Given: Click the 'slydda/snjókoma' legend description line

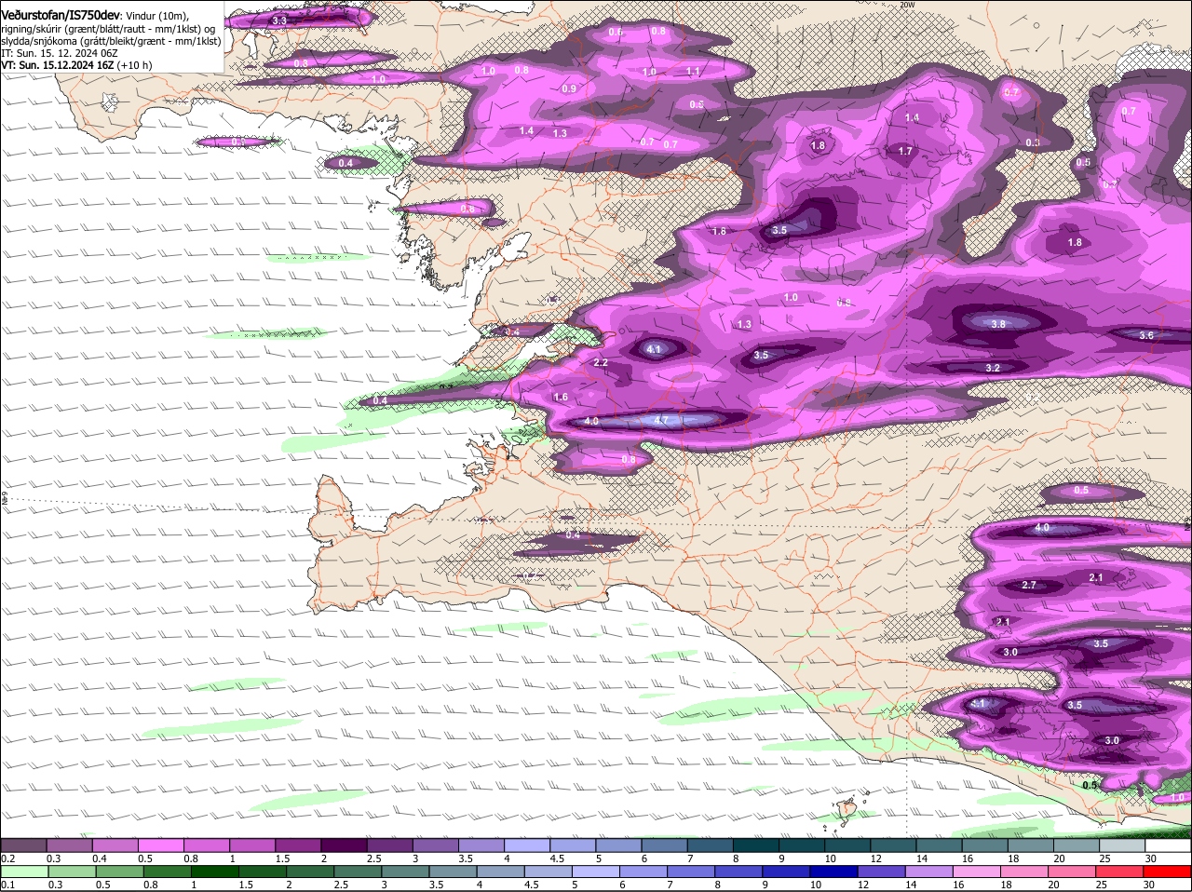Looking at the screenshot, I should coord(111,41).
